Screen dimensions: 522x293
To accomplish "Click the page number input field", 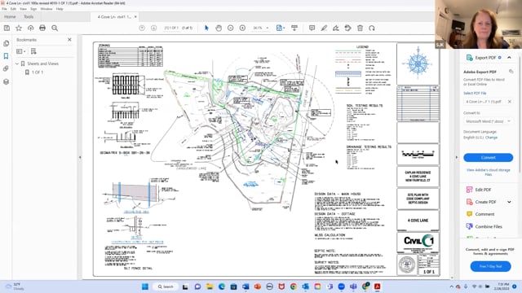I will coord(171,28).
